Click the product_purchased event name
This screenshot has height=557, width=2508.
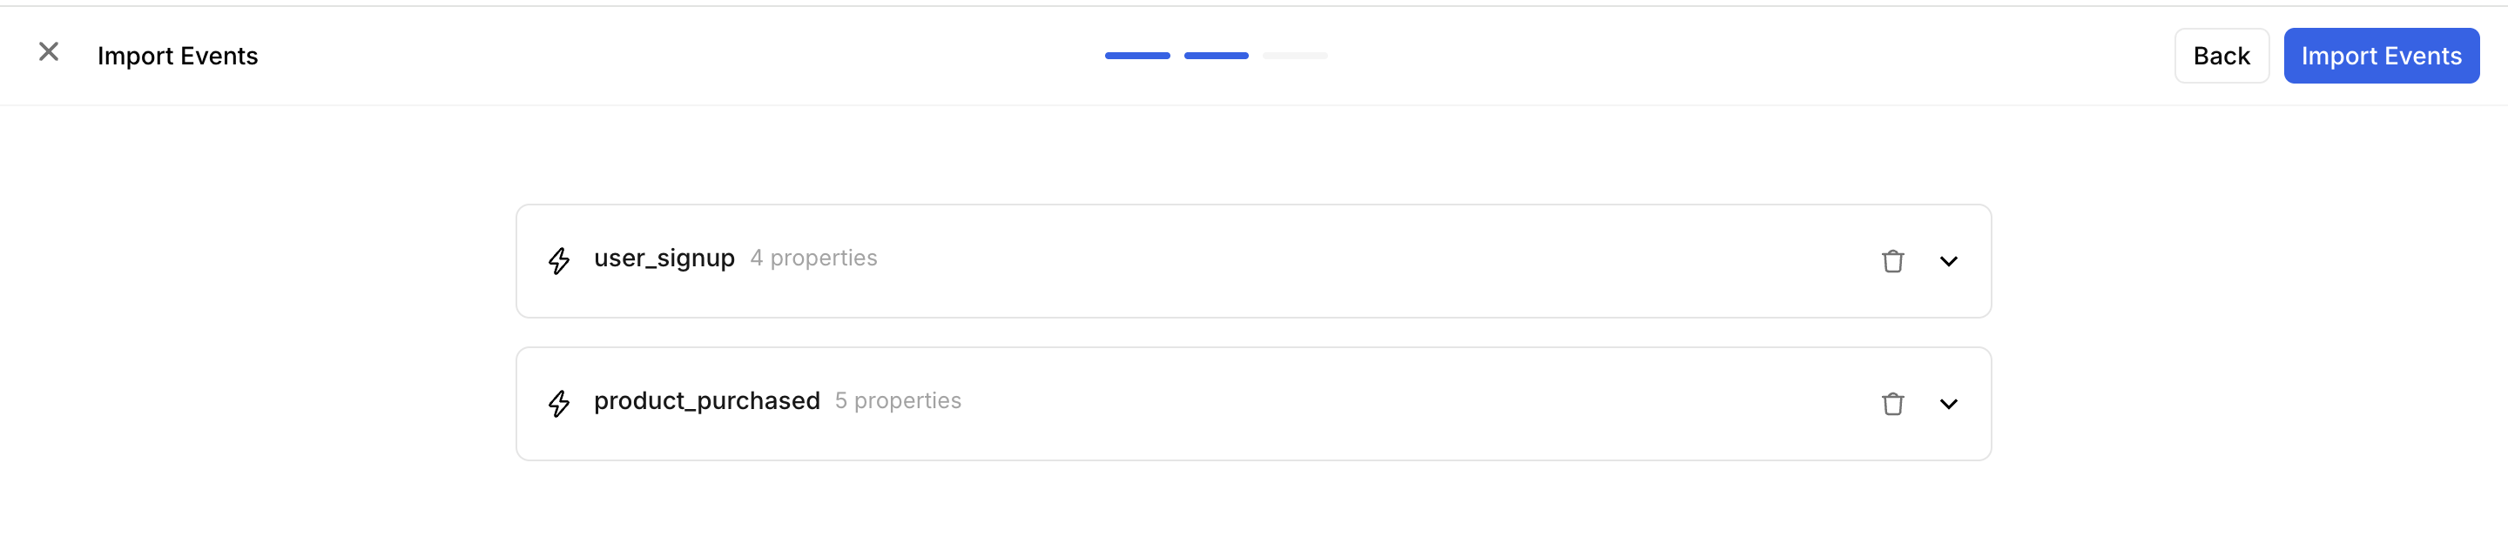(x=707, y=400)
